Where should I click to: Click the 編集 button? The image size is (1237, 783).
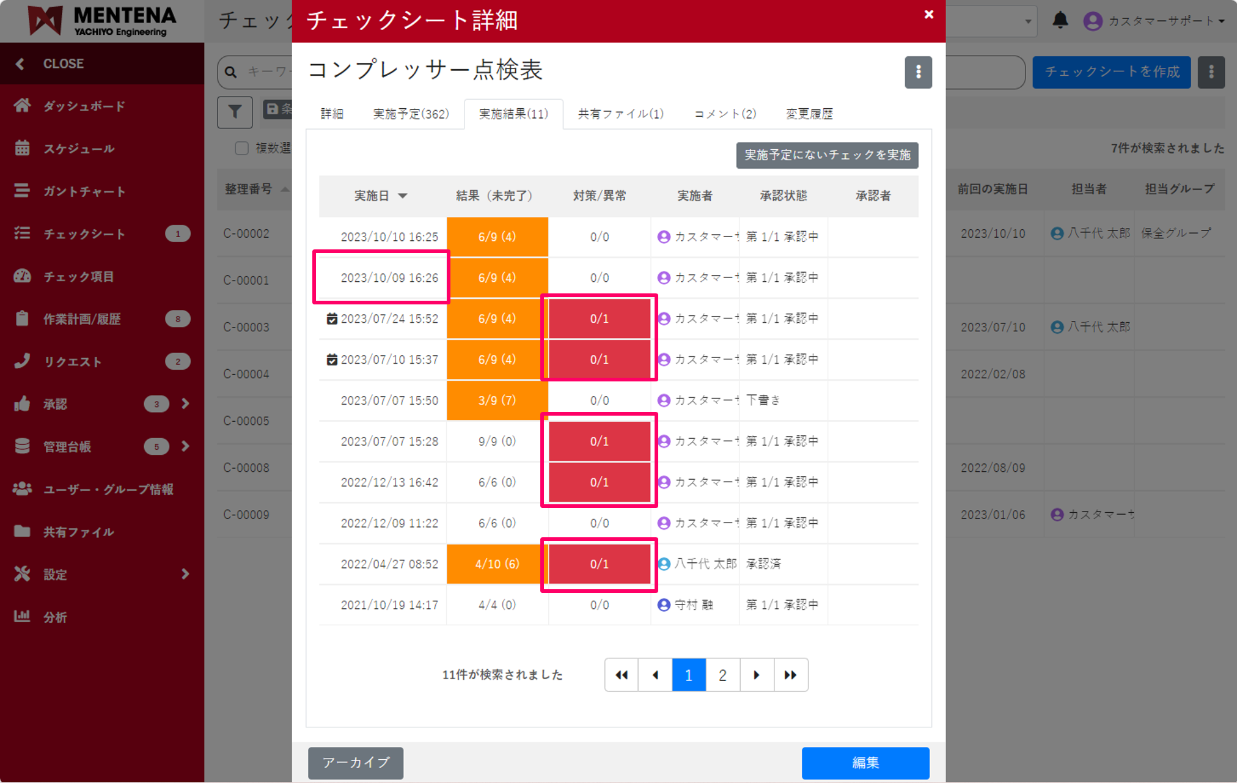click(x=865, y=763)
